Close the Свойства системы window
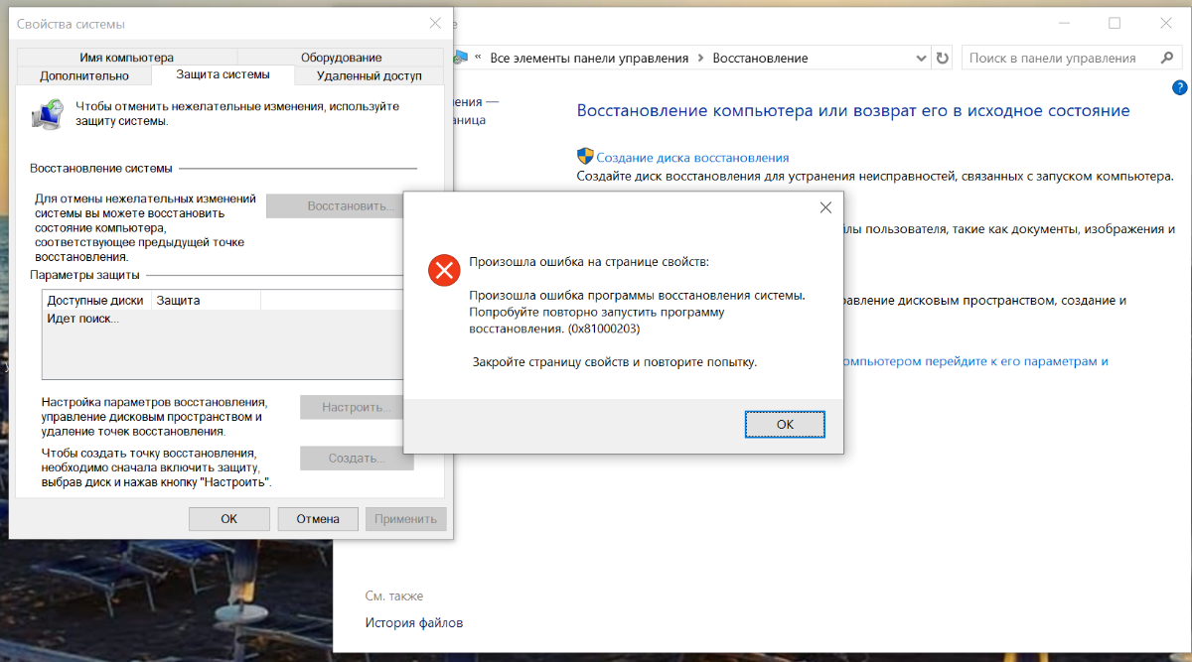The height and width of the screenshot is (662, 1192). [435, 23]
